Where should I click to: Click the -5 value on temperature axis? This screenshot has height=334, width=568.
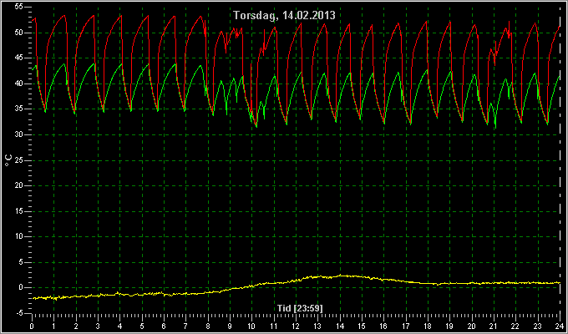(18, 313)
